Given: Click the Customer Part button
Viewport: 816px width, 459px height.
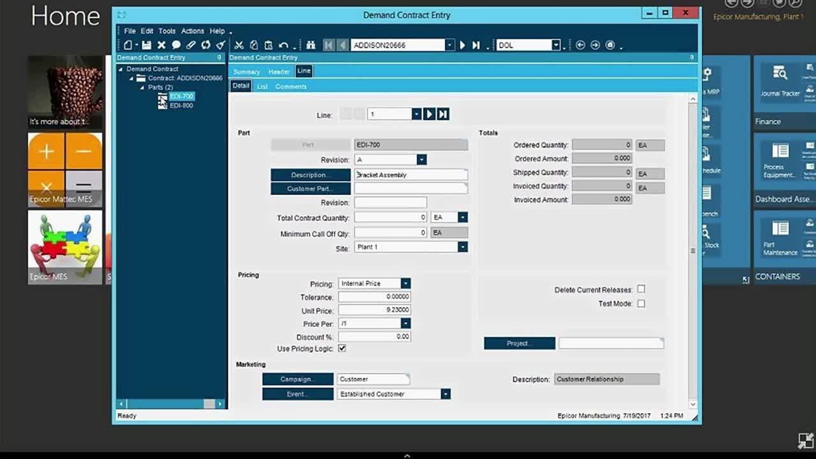Looking at the screenshot, I should (x=310, y=189).
